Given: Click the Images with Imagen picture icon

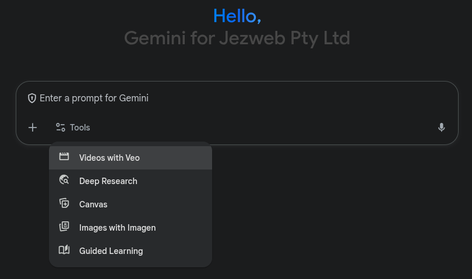Looking at the screenshot, I should (x=64, y=227).
